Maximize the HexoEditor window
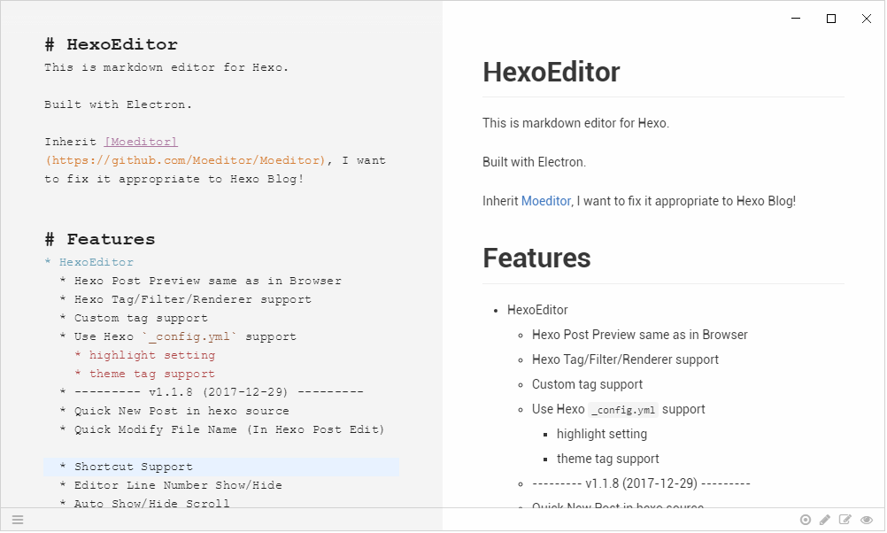887x533 pixels. (831, 19)
